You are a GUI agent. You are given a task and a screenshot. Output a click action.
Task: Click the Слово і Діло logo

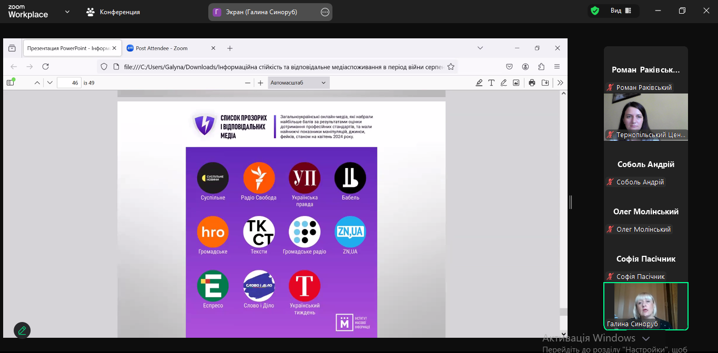(x=259, y=286)
